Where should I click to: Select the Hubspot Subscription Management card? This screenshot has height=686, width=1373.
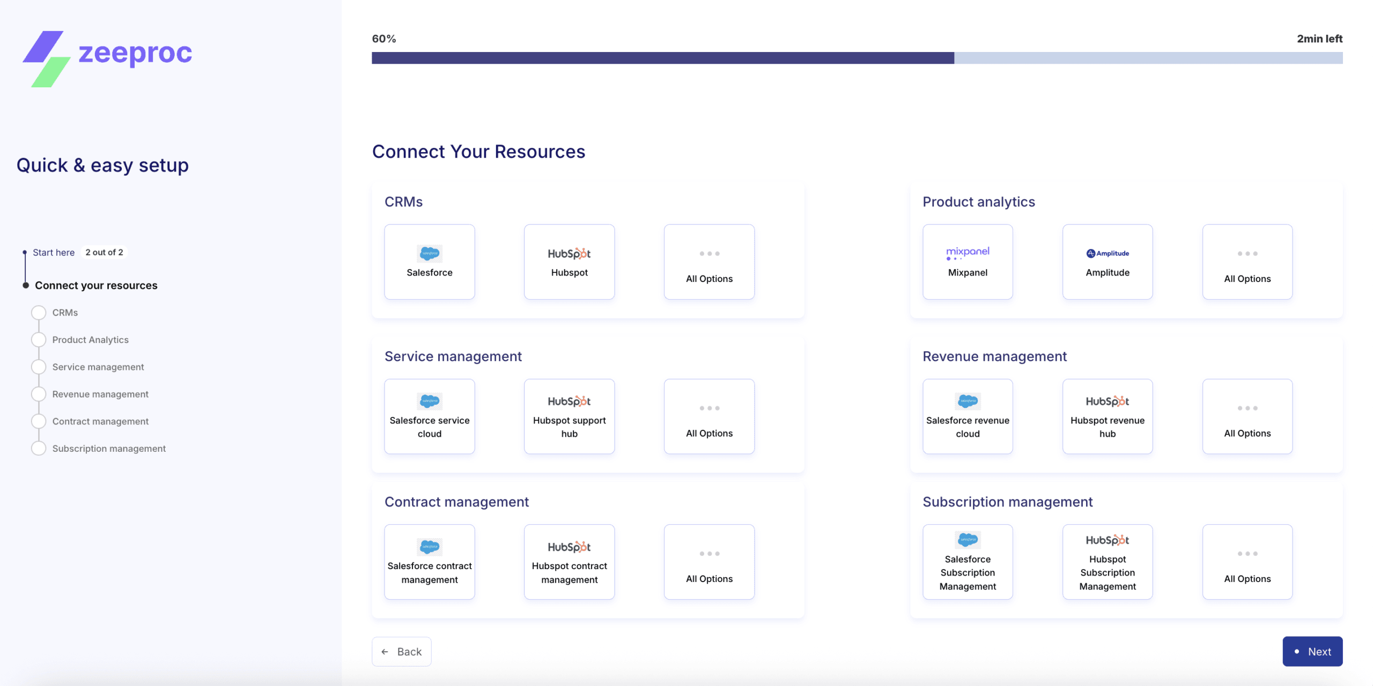point(1107,562)
